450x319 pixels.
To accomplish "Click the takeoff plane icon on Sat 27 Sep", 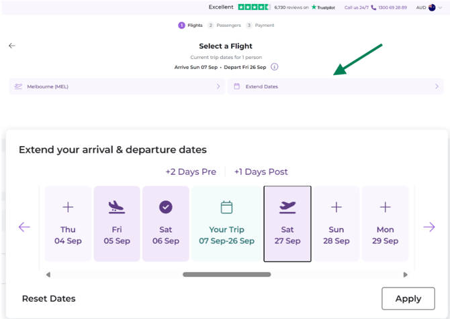I will [287, 207].
